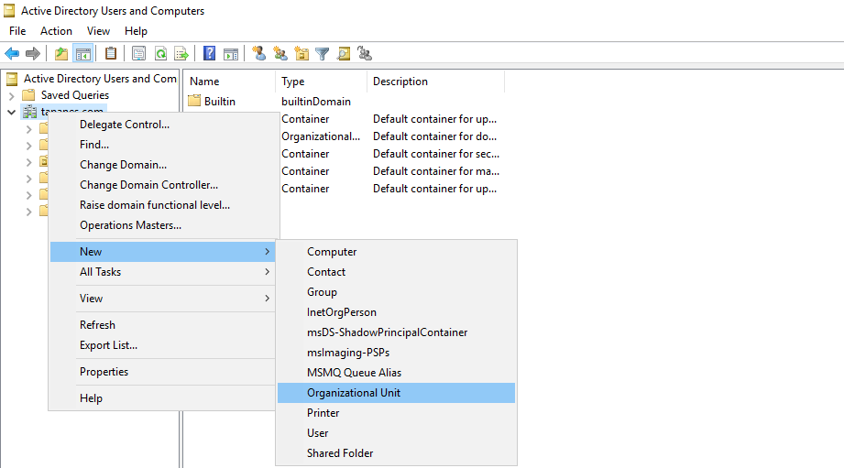Click the Back arrow toolbar icon
844x468 pixels.
pyautogui.click(x=12, y=54)
